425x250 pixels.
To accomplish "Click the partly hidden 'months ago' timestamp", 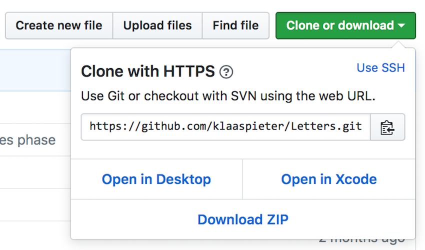I will 370,242.
